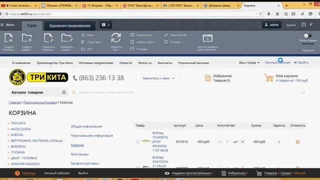Click the browser downloads arrow icon
The height and width of the screenshot is (180, 320).
[x=269, y=14]
